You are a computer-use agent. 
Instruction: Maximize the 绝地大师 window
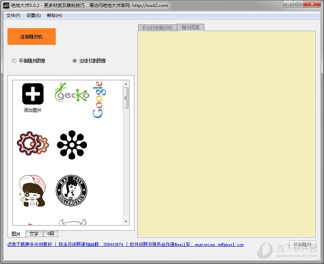coord(298,4)
